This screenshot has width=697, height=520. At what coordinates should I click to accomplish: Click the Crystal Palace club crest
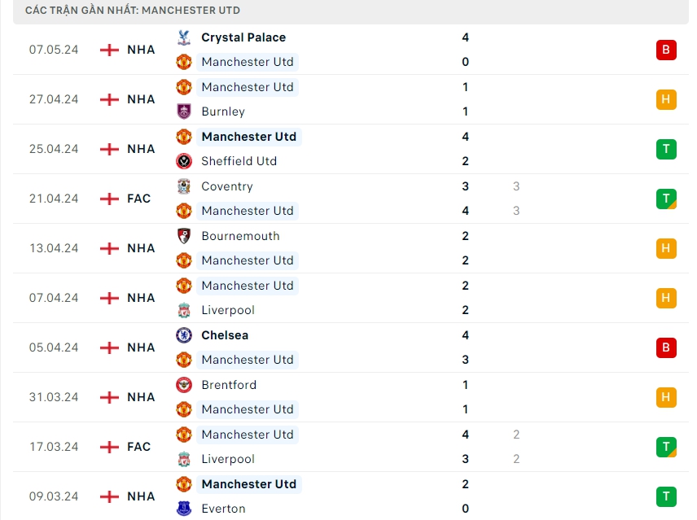[x=184, y=37]
